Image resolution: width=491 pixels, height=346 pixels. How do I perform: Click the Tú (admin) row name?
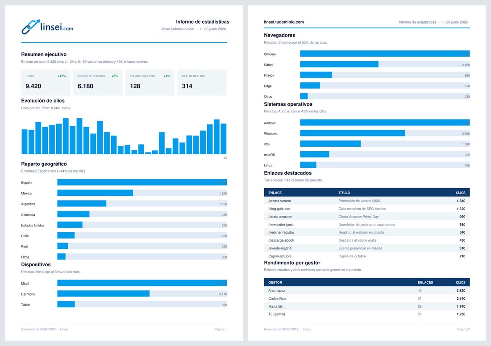[277, 314]
